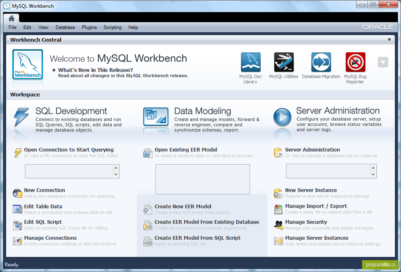This screenshot has width=401, height=272.
Task: Click the Edit Table Data icon
Action: click(17, 209)
